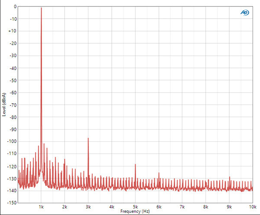Image resolution: width=260 pixels, height=215 pixels.
Task: Click the 9 kHz harmonic peak tip
Action: click(230, 177)
